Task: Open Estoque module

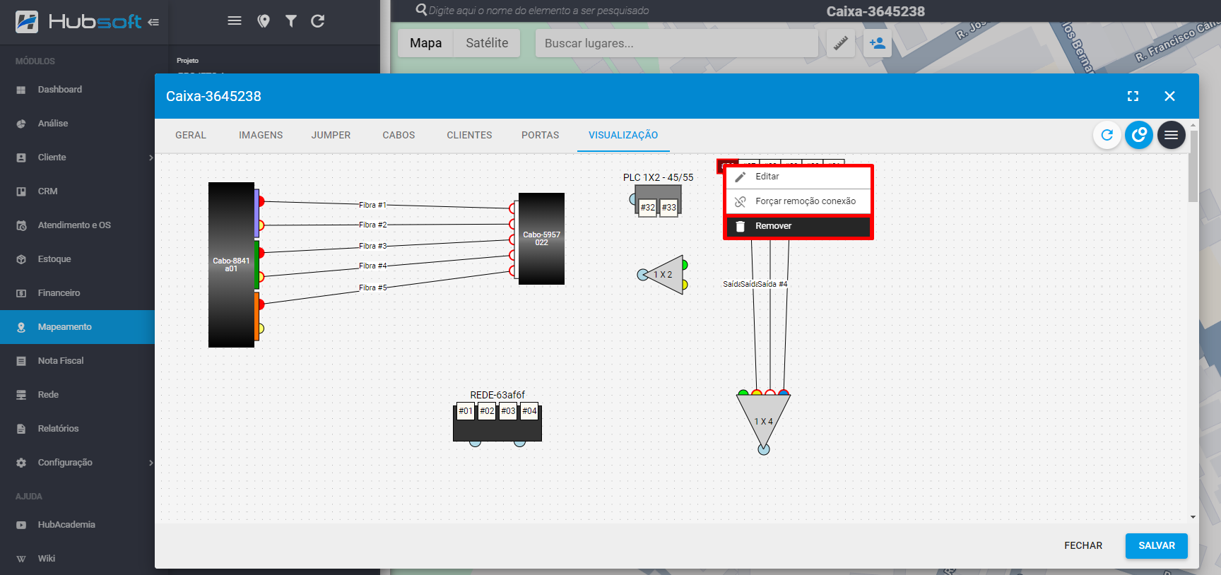Action: pos(77,259)
